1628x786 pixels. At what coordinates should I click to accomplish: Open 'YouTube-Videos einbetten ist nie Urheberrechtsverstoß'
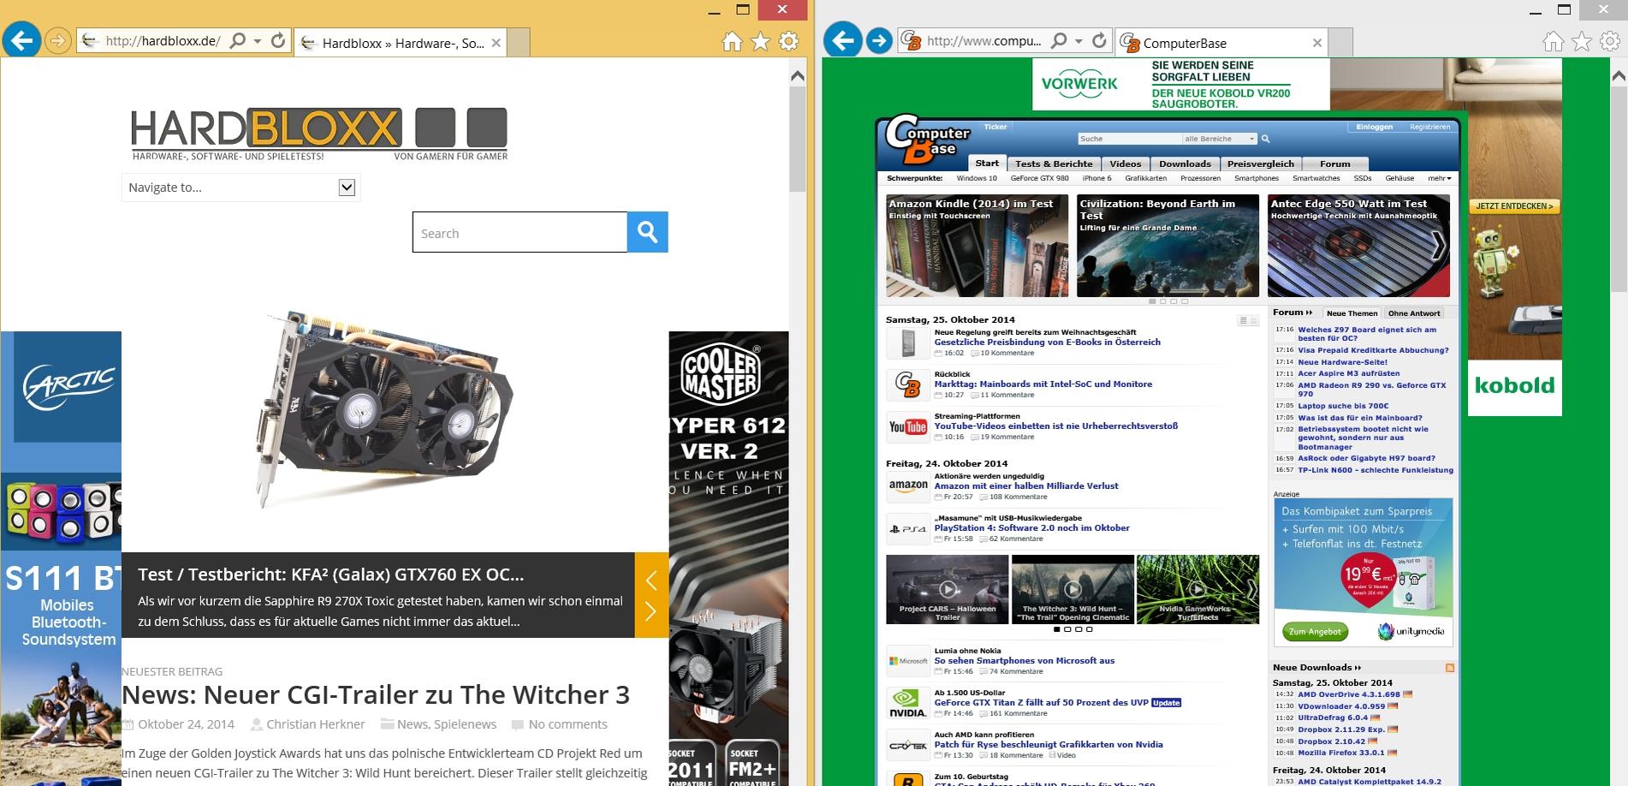(x=1056, y=426)
